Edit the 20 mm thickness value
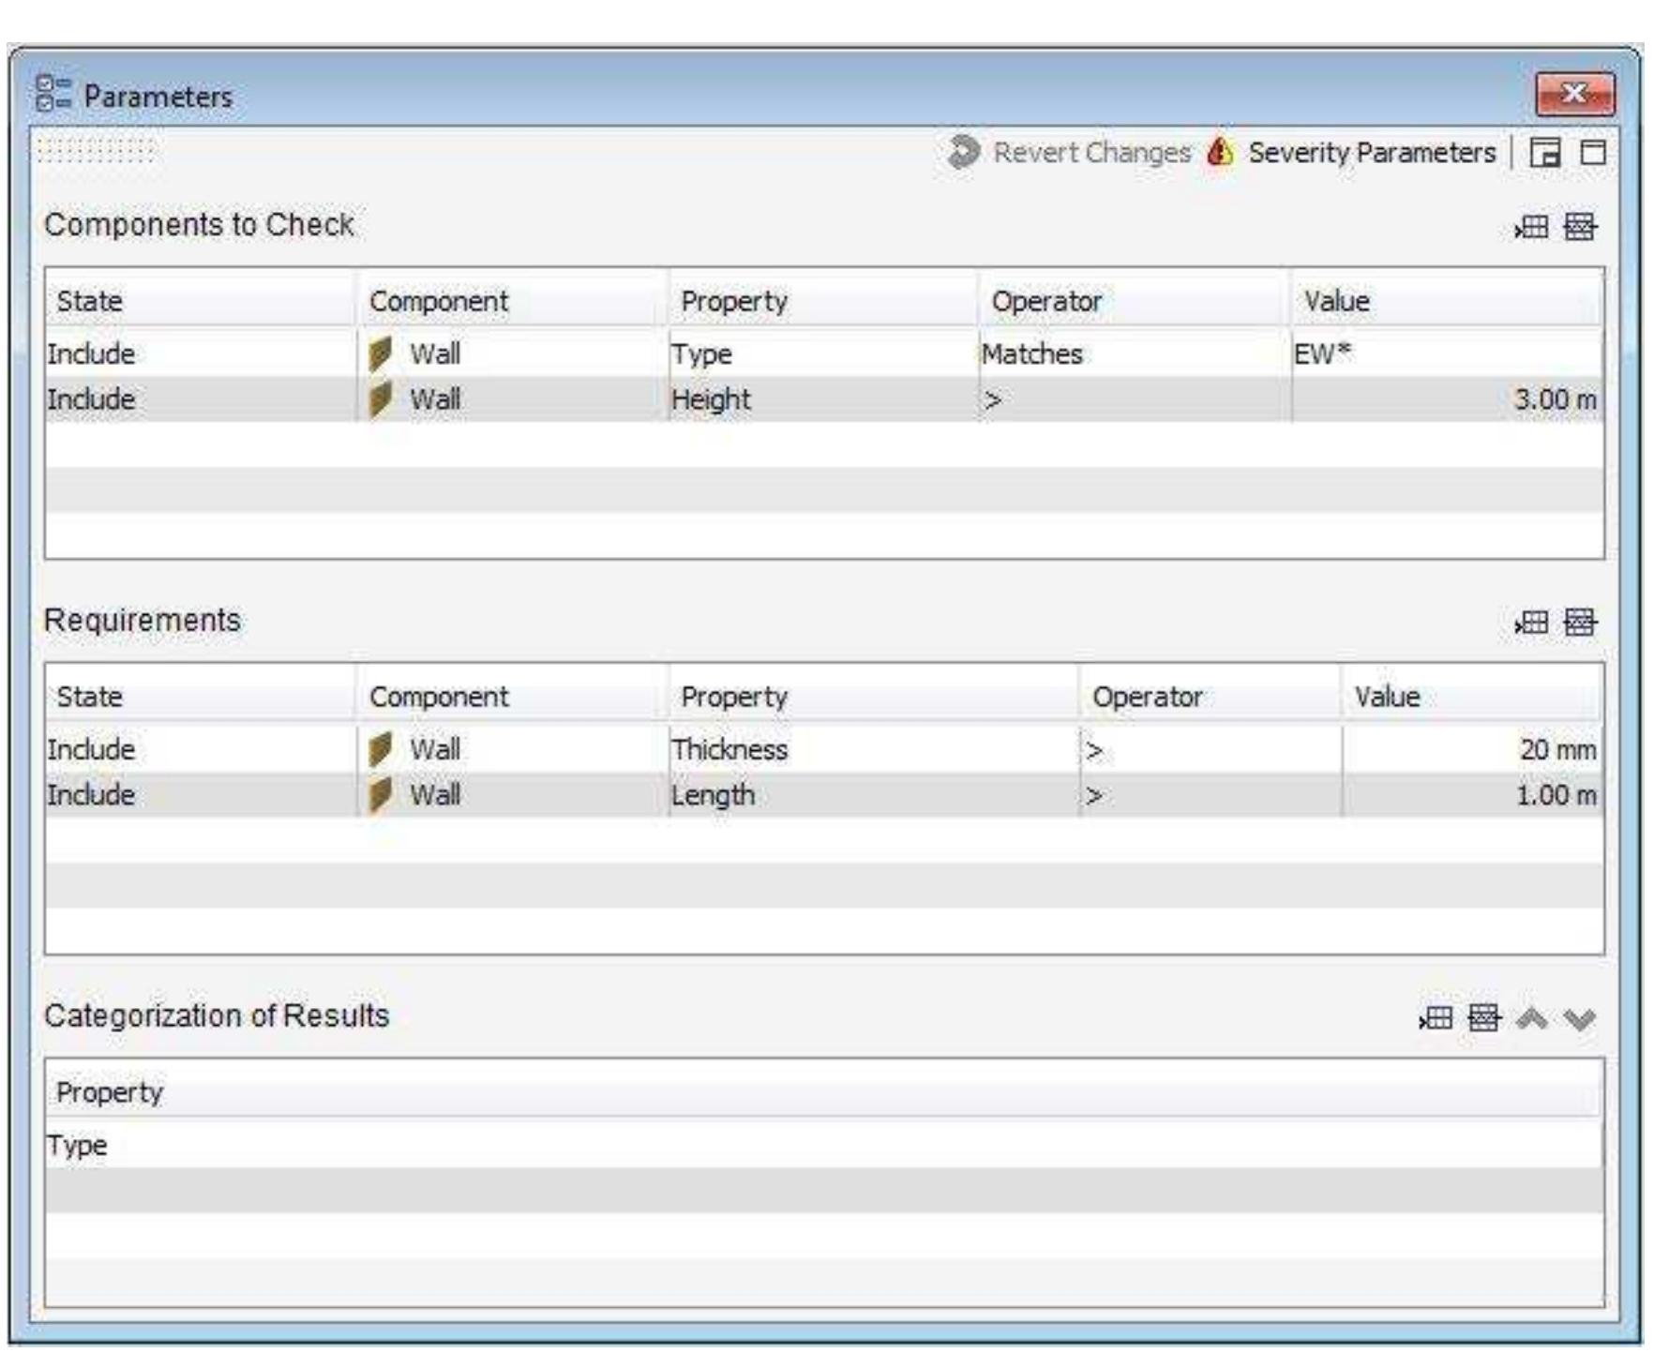 point(1472,750)
